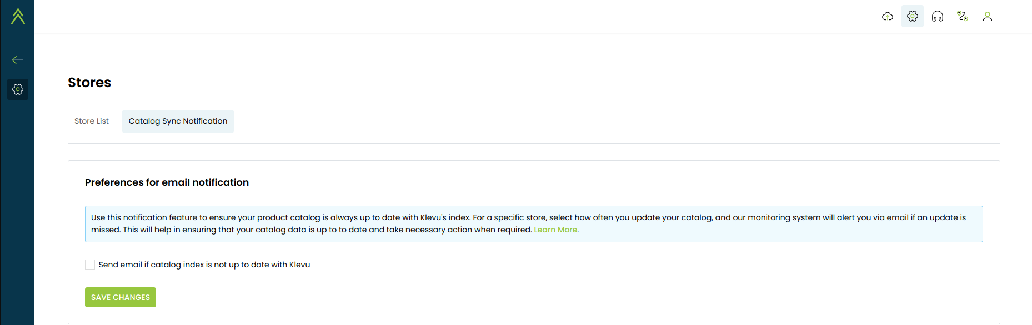This screenshot has height=325, width=1032.
Task: Click the 'Send email if catalog index' label
Action: [x=204, y=265]
